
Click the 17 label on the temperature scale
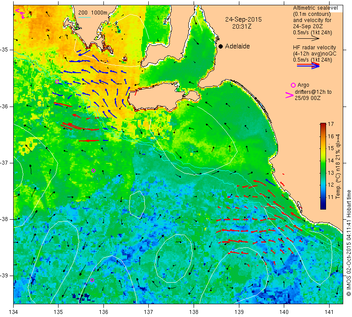pos(331,124)
